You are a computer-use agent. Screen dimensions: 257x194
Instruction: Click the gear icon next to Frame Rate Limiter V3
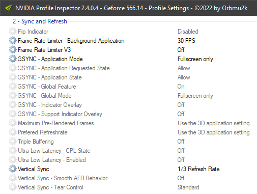13,50
